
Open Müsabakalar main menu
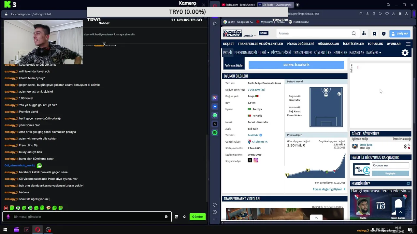328,44
